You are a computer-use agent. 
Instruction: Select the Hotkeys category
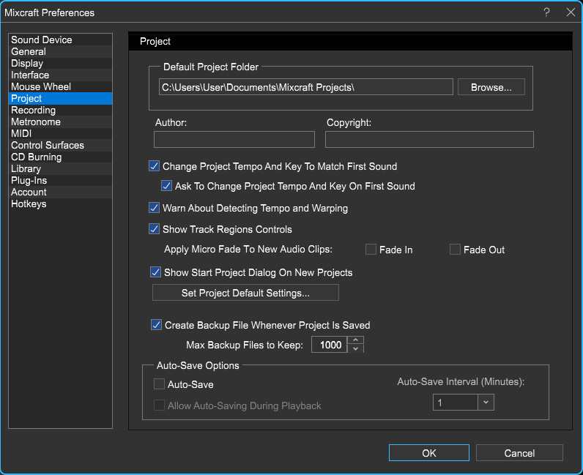60,203
